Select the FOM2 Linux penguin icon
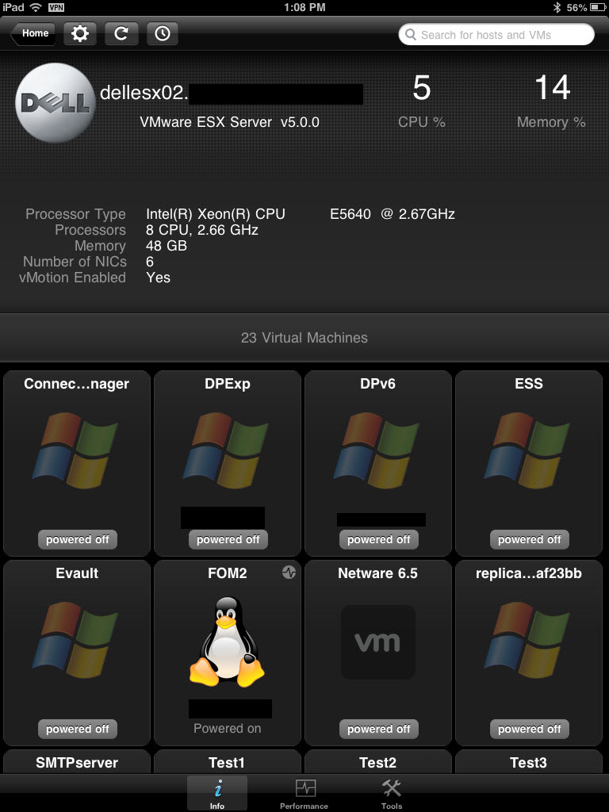609x812 pixels. pyautogui.click(x=227, y=642)
